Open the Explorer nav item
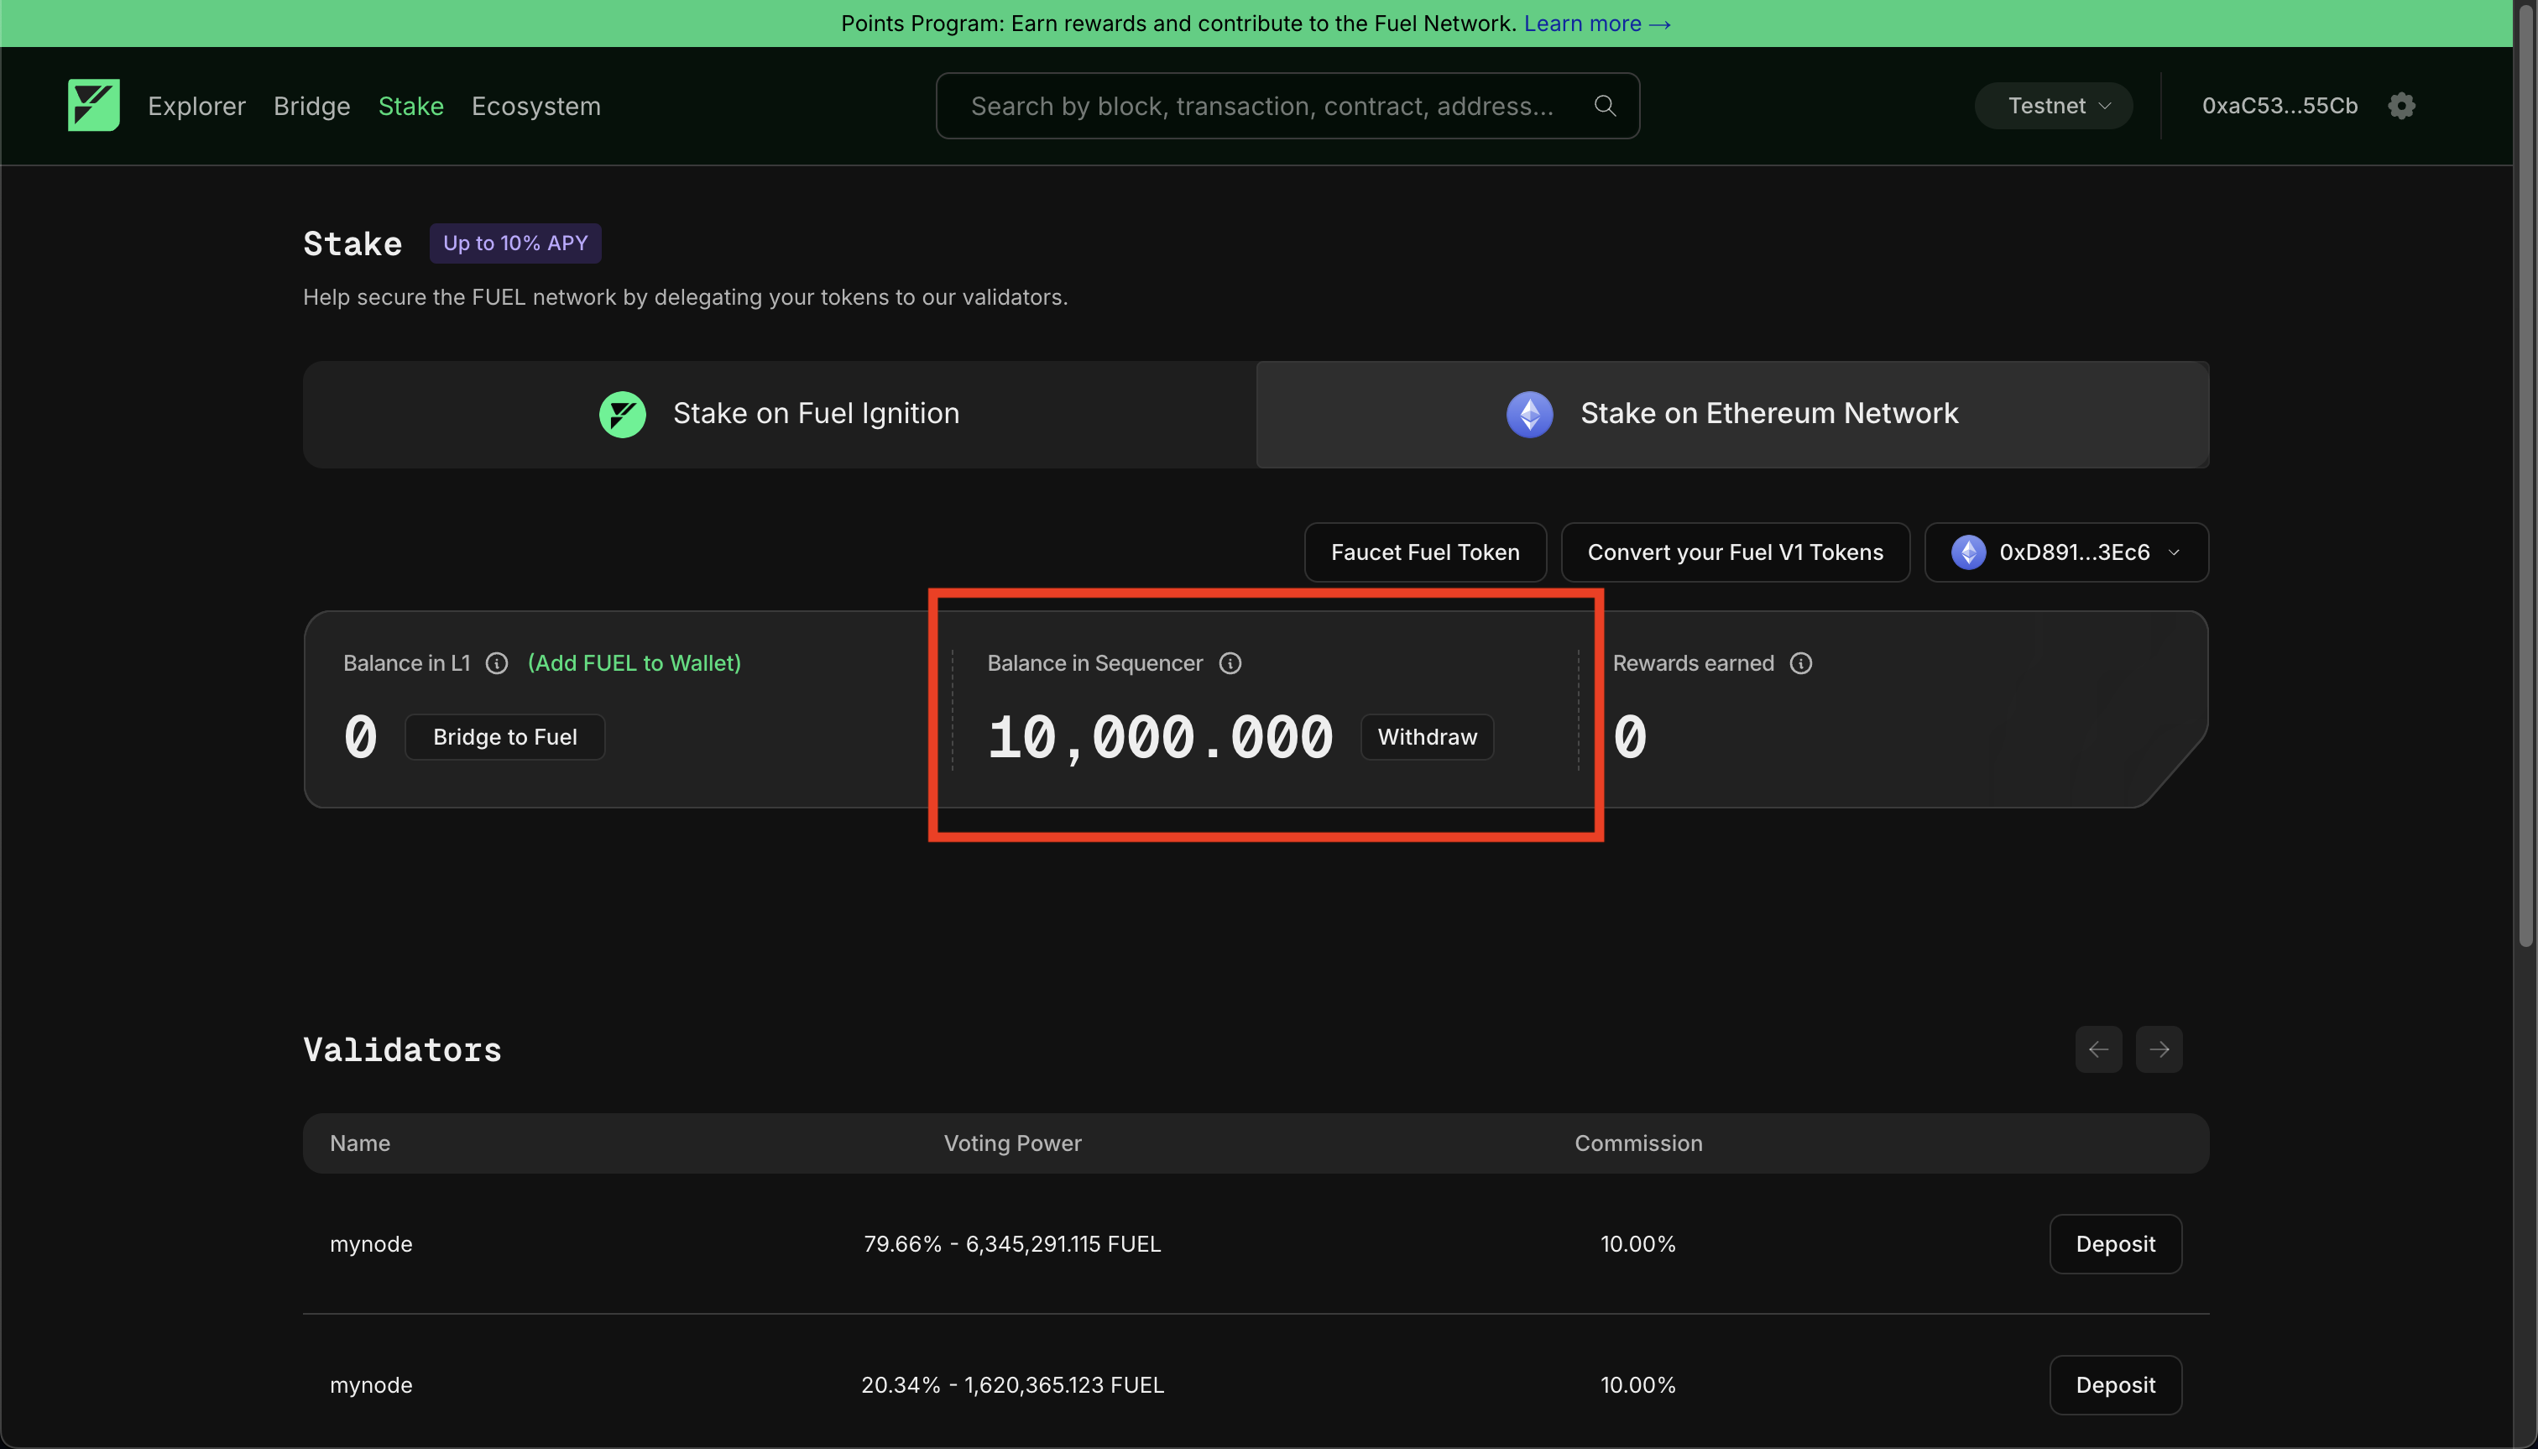 pos(196,106)
